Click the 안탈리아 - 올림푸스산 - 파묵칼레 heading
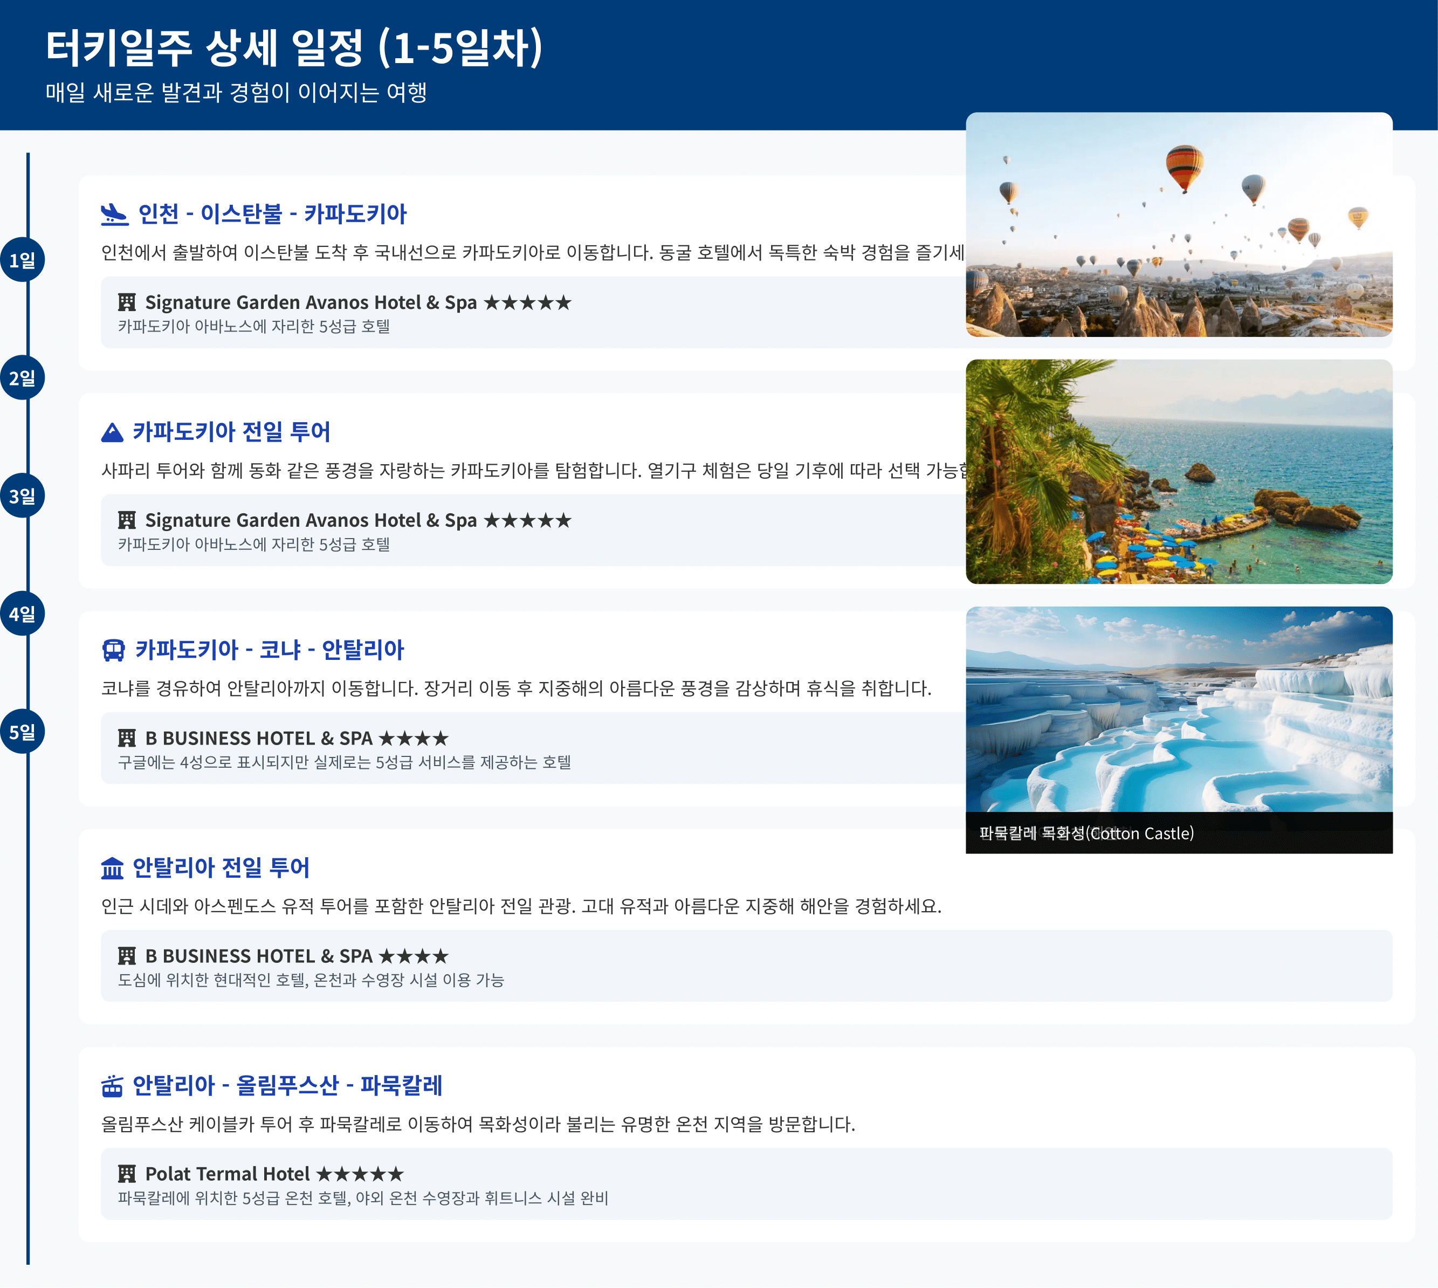Image resolution: width=1438 pixels, height=1288 pixels. pyautogui.click(x=287, y=1086)
